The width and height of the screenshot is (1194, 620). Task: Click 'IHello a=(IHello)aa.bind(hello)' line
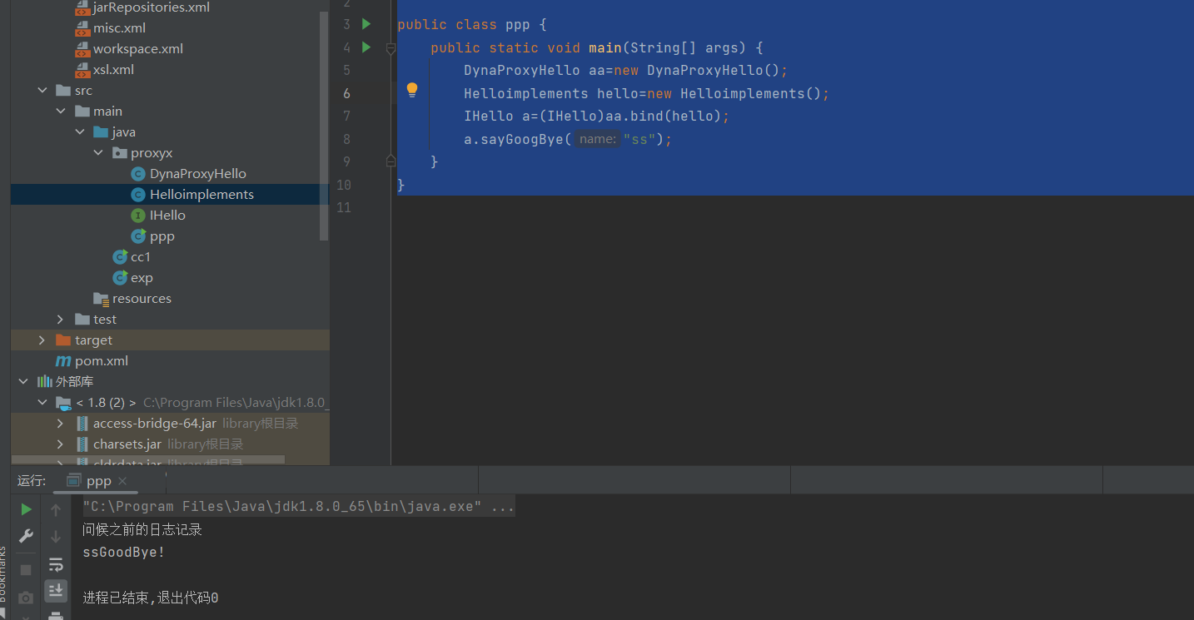[x=596, y=117]
